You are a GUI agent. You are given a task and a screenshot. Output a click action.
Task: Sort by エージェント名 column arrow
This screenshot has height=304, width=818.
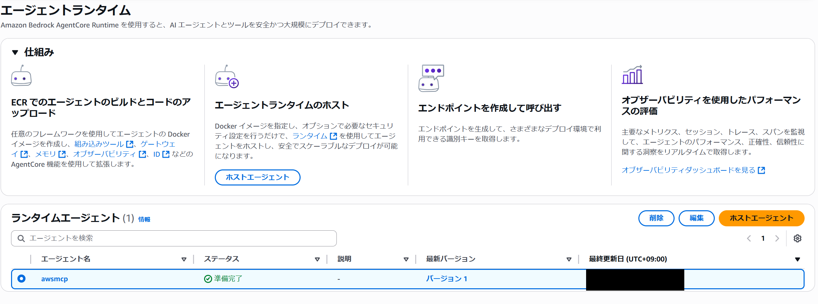point(184,259)
